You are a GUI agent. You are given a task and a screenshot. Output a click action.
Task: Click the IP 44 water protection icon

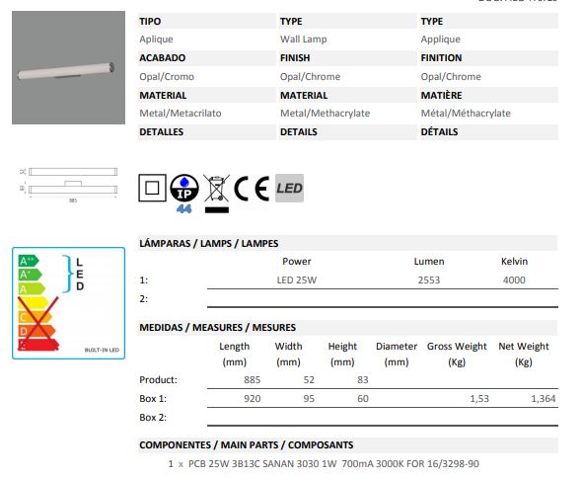pos(184,194)
